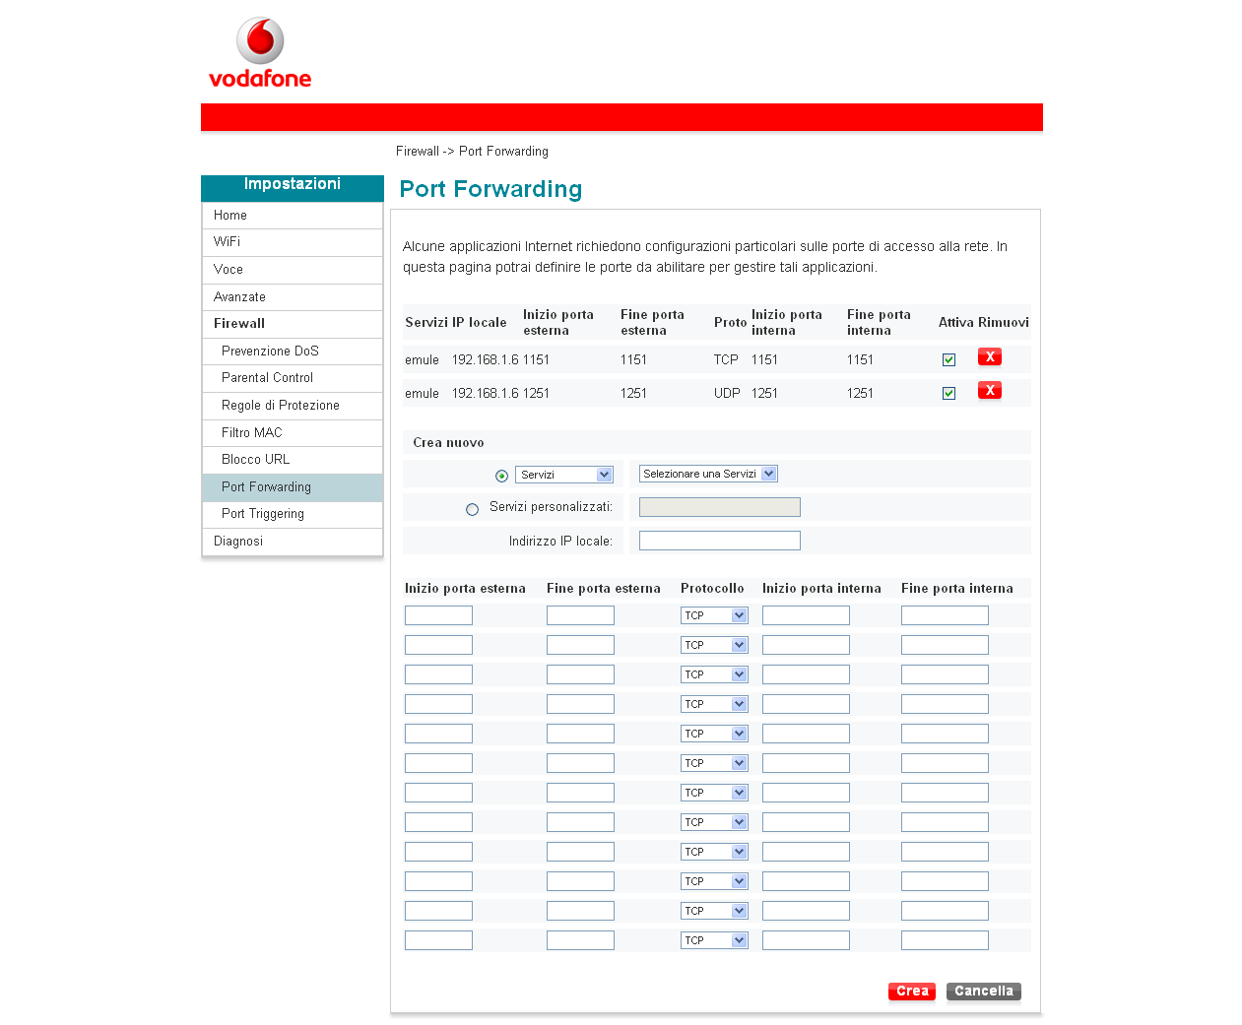The height and width of the screenshot is (1025, 1242).
Task: Click 'emule' in the TCP rule row
Action: (422, 360)
